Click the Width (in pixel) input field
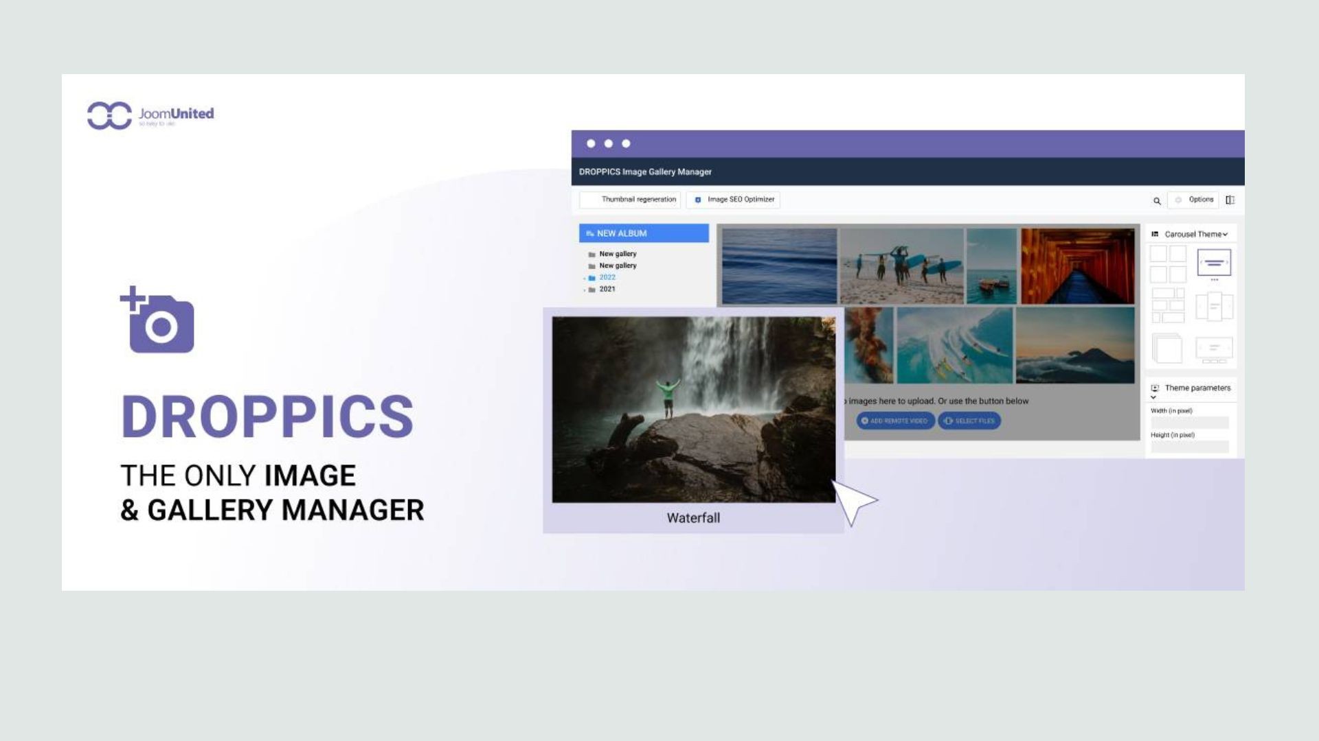The height and width of the screenshot is (741, 1319). pos(1190,423)
